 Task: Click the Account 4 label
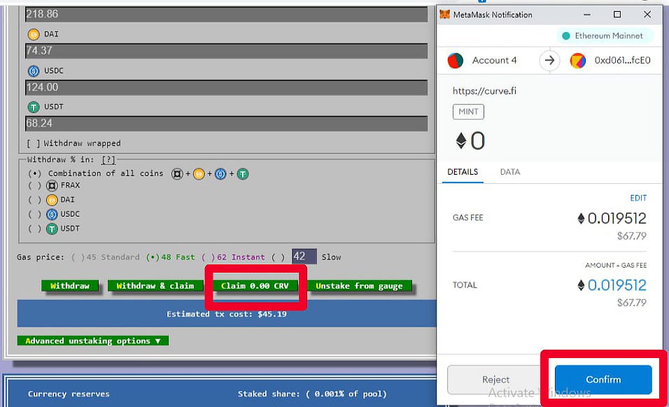[494, 61]
